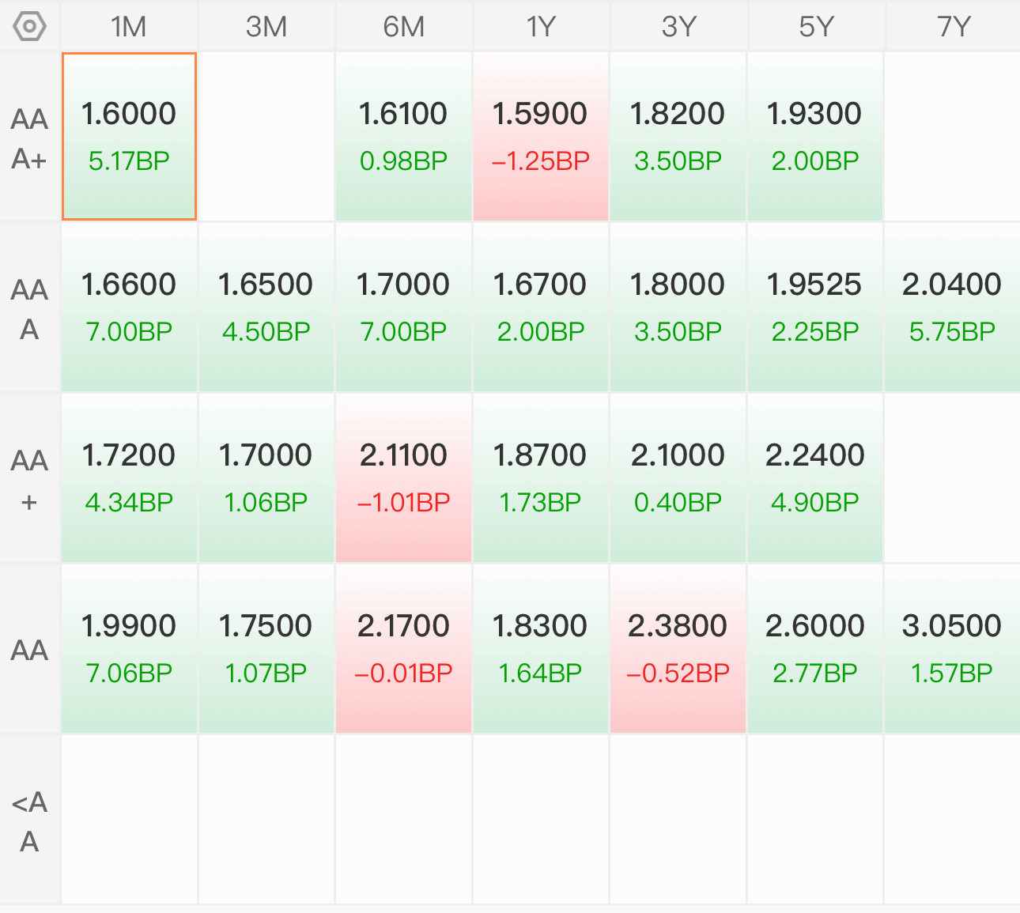The height and width of the screenshot is (913, 1020).
Task: Click the empty AAA+ 3M cell
Action: point(266,136)
